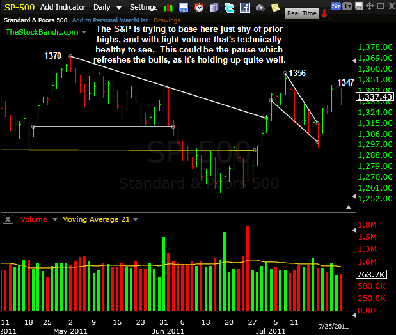Click the 7/25/2011 date label
Viewport: 396px width, 335px height.
click(x=333, y=326)
